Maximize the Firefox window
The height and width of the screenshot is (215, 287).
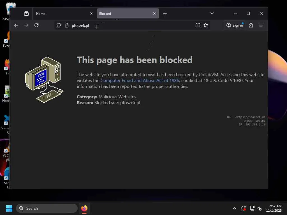(248, 13)
